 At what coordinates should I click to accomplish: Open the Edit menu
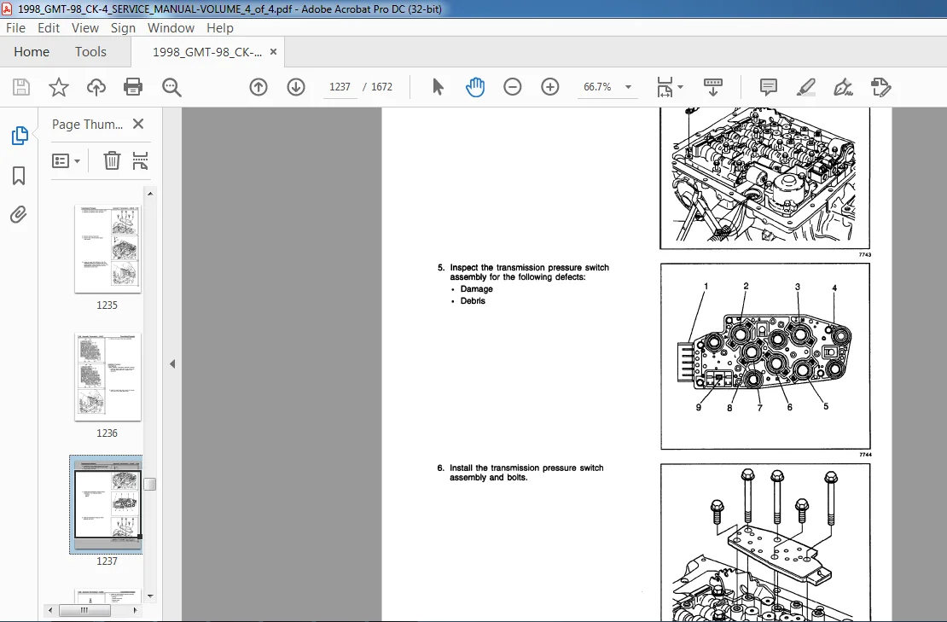(x=49, y=28)
